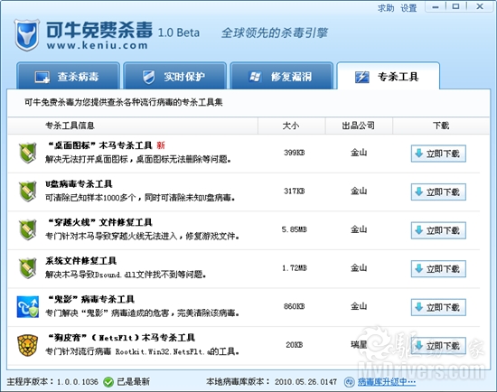Click the virus database version 2010.05.26.0147
This screenshot has width=497, height=392.
305,382
